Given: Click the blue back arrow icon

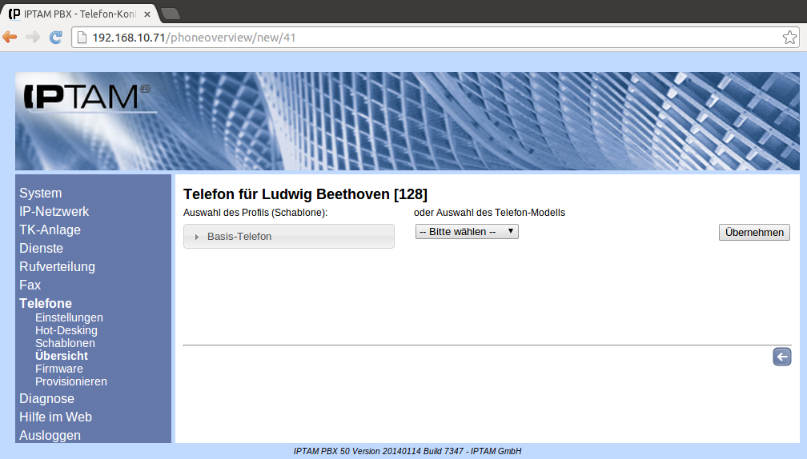Looking at the screenshot, I should point(781,357).
